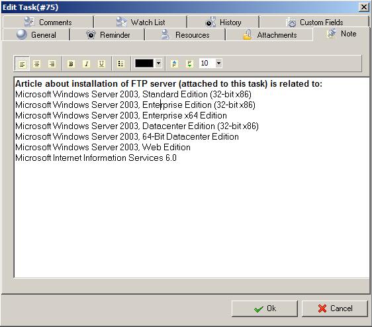Go to the General tab
Image resolution: width=372 pixels, height=327 pixels.
tap(36, 35)
